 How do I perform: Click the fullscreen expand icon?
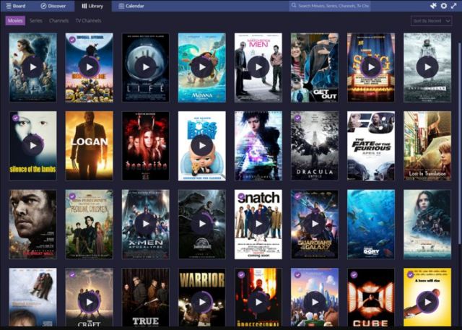tap(455, 6)
